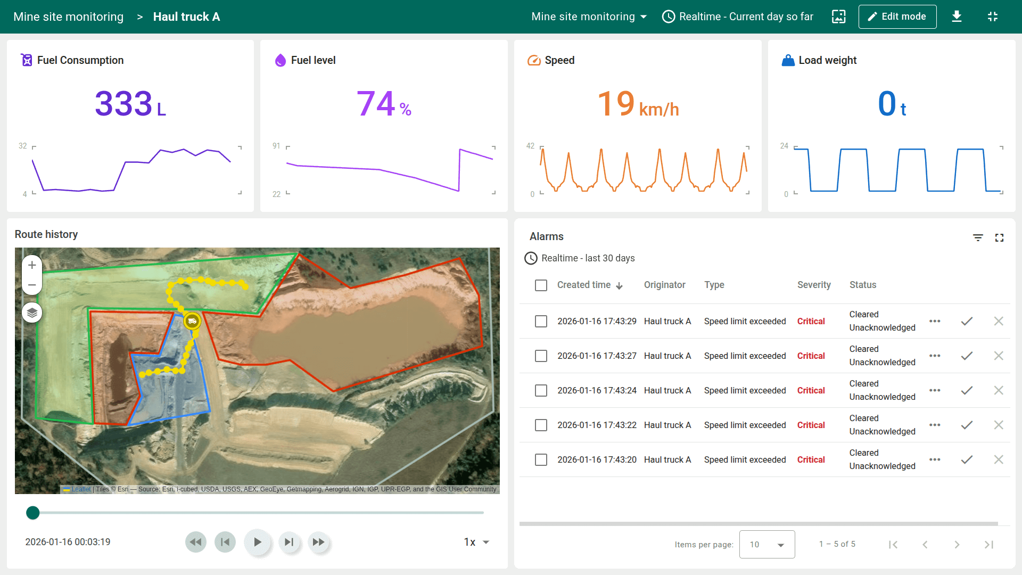Open the Mine site monitoring state dropdown

(589, 17)
